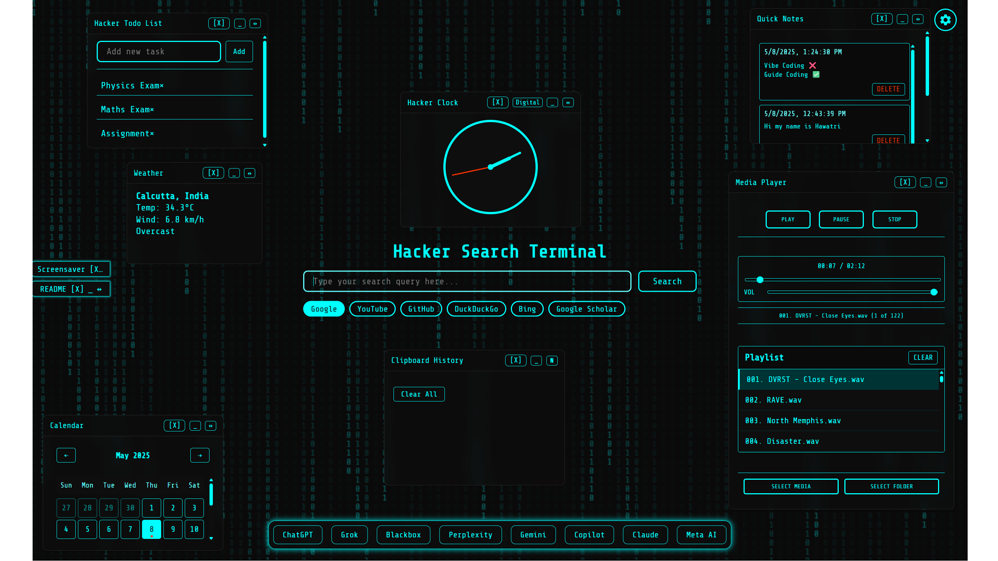Screen dimensions: 998x561
Task: Select May 10 in the Calendar
Action: [194, 529]
